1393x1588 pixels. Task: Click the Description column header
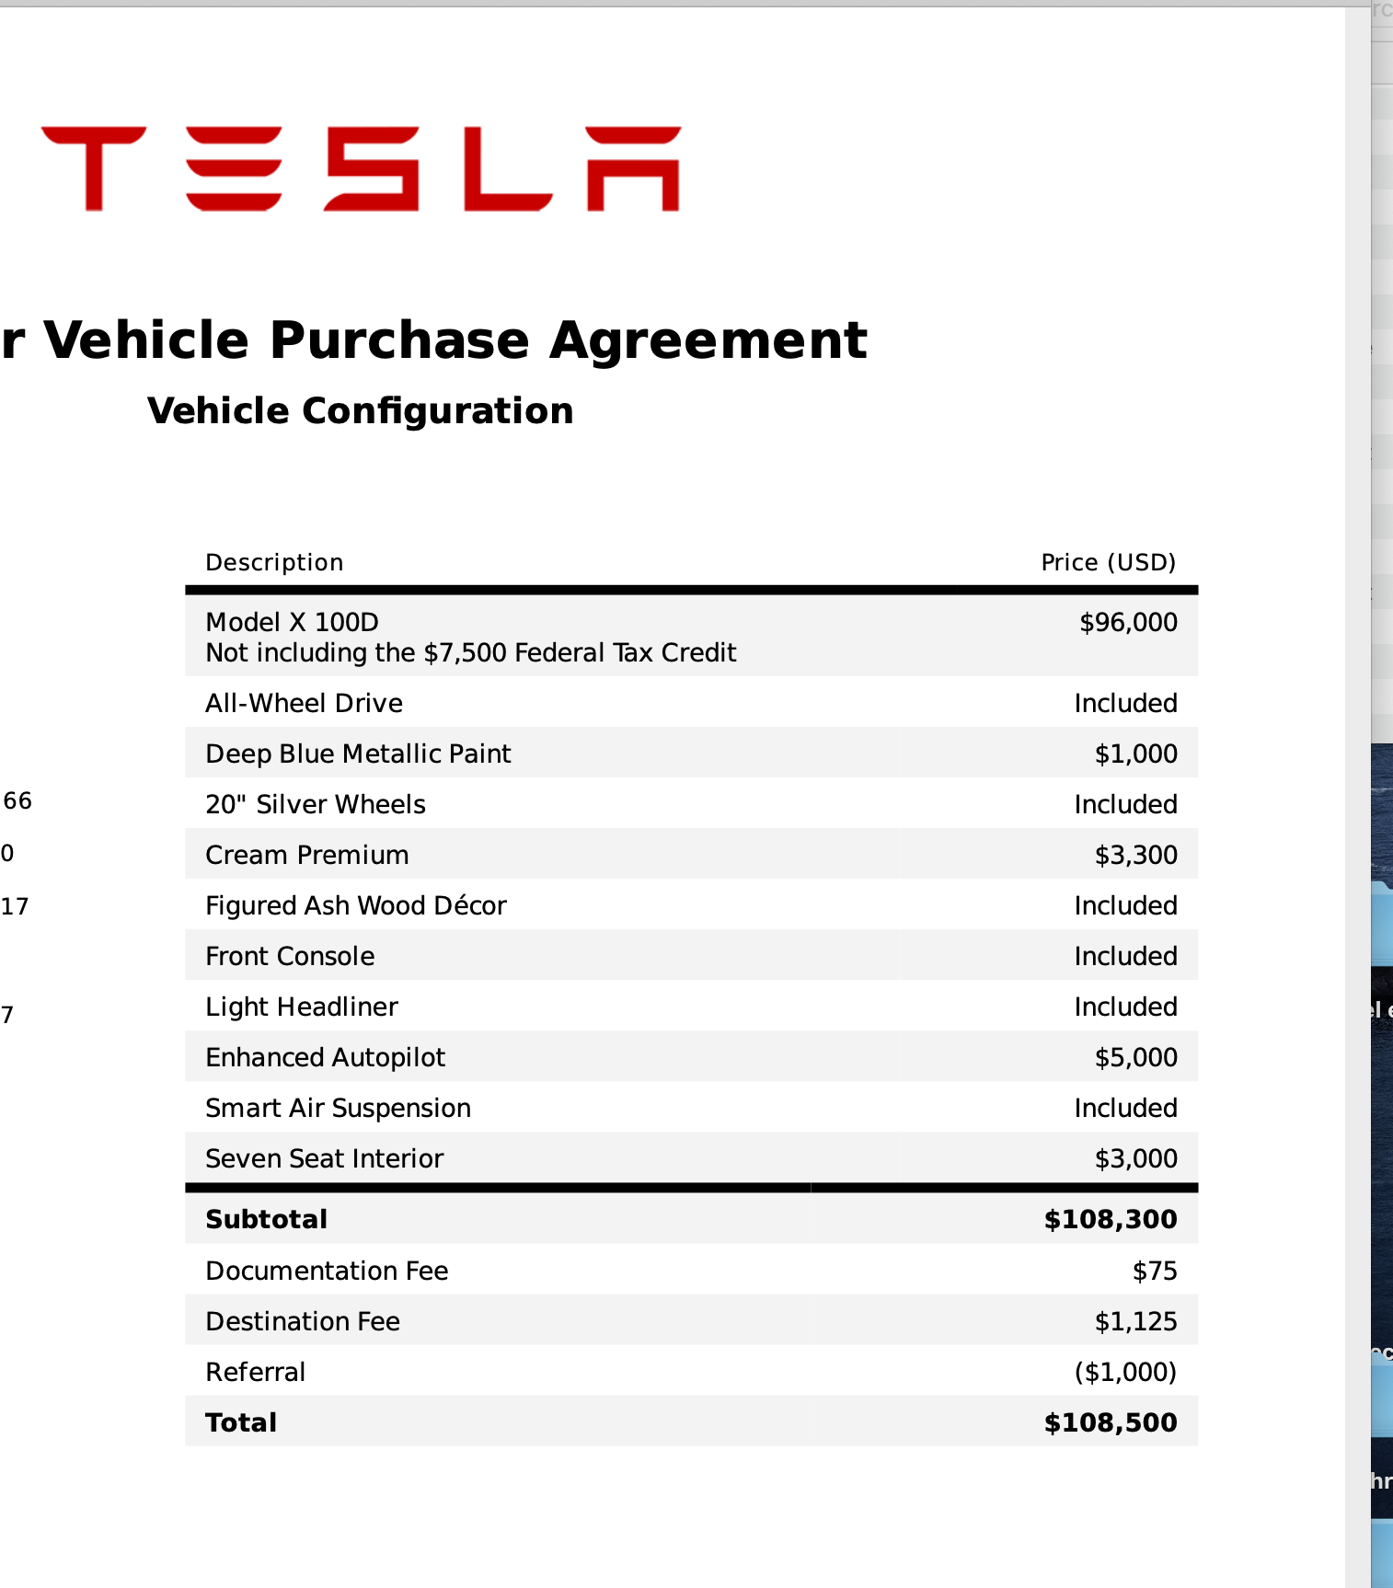pos(274,562)
